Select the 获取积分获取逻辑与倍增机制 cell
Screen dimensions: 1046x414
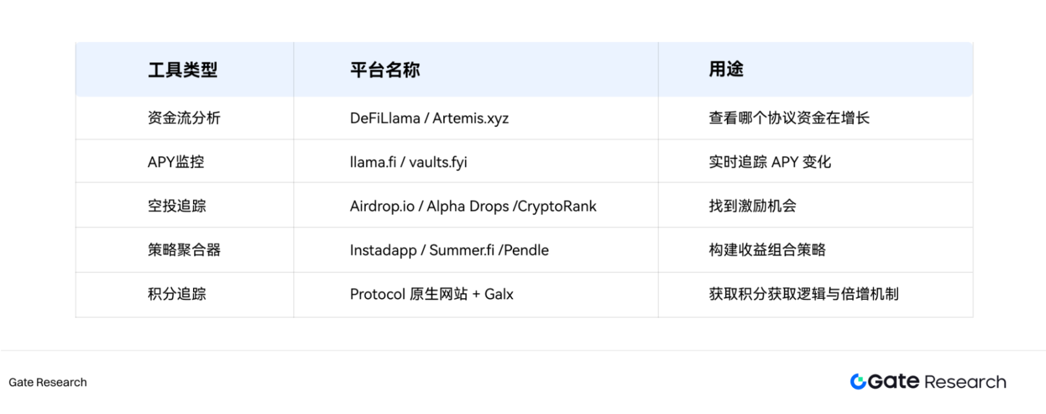point(803,294)
